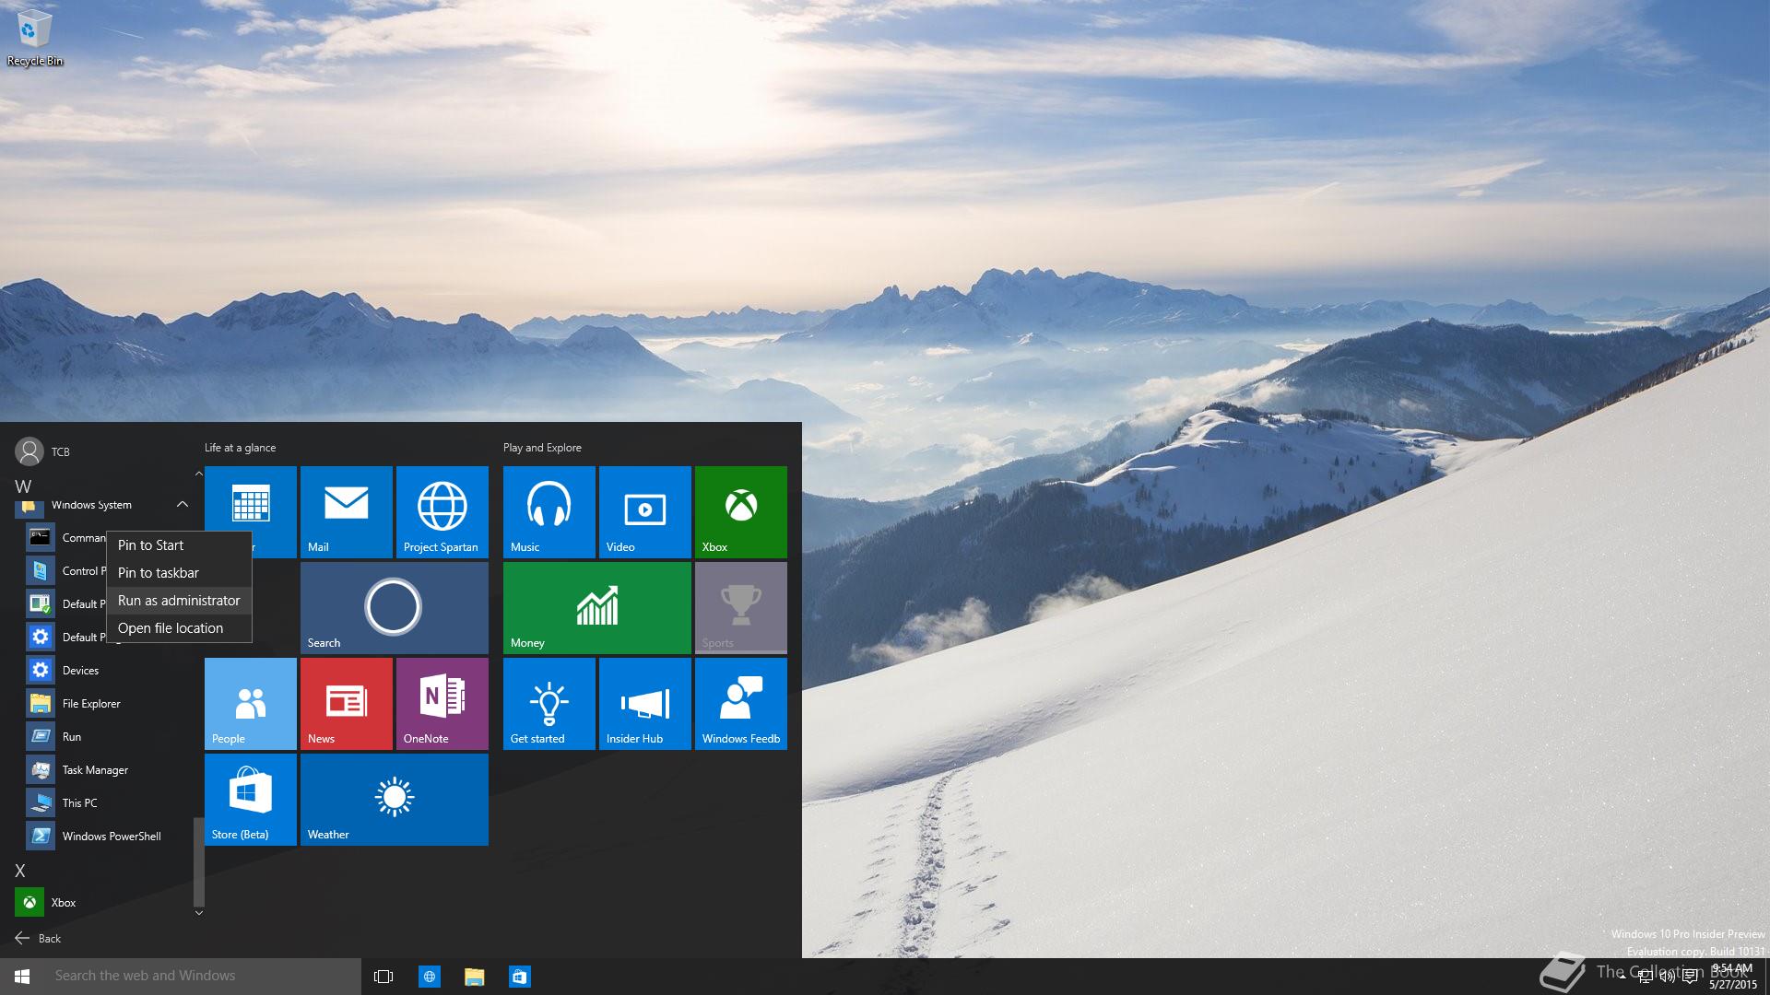Image resolution: width=1770 pixels, height=995 pixels.
Task: Choose Run as administrator
Action: click(x=180, y=601)
